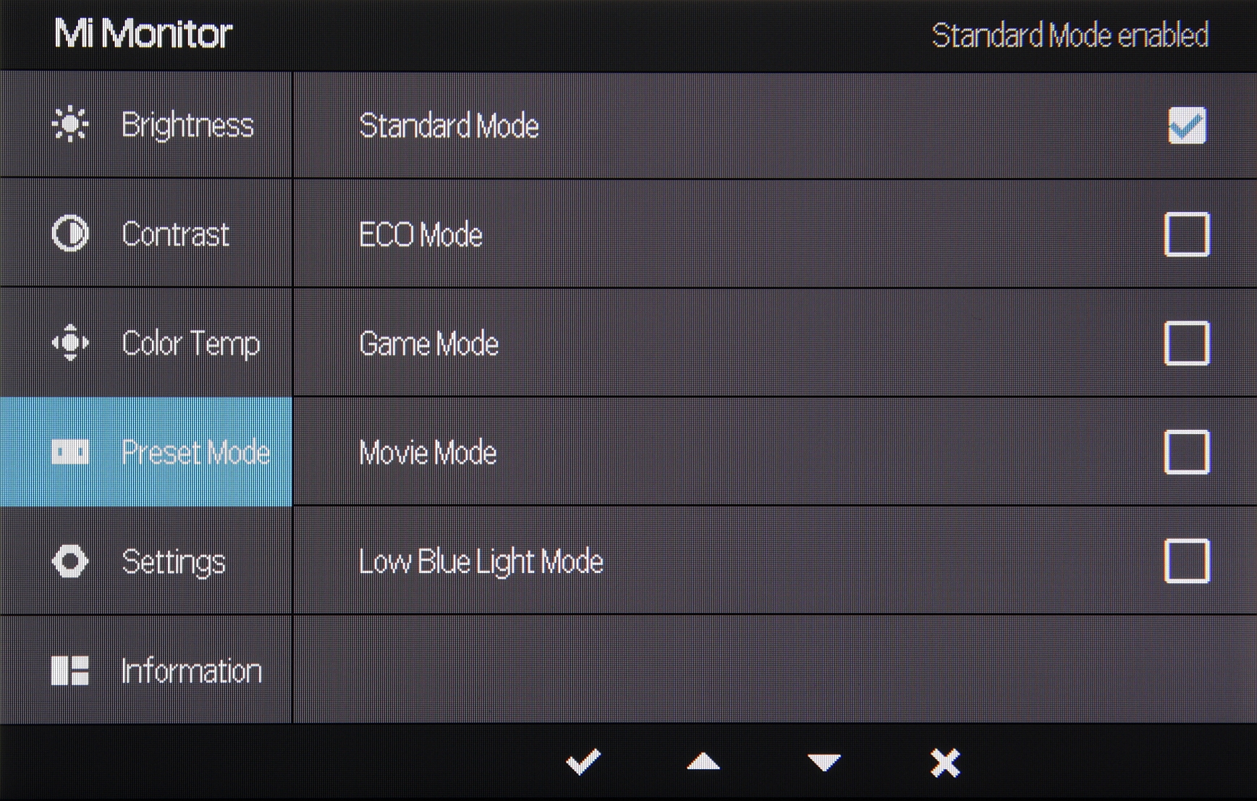Check the Movie Mode checkbox
Image resolution: width=1257 pixels, height=801 pixels.
click(x=1187, y=452)
